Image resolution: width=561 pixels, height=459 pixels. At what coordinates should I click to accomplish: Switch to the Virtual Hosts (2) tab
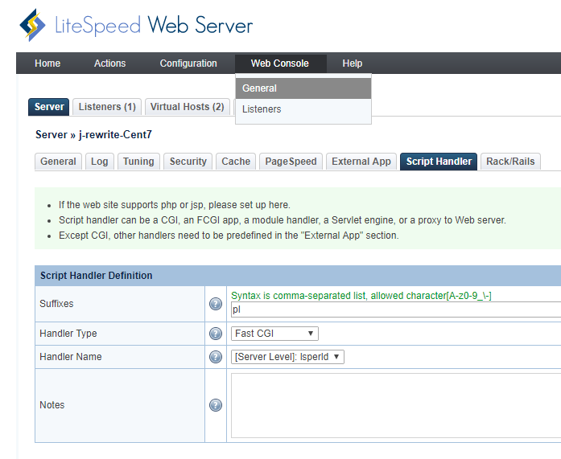[187, 107]
